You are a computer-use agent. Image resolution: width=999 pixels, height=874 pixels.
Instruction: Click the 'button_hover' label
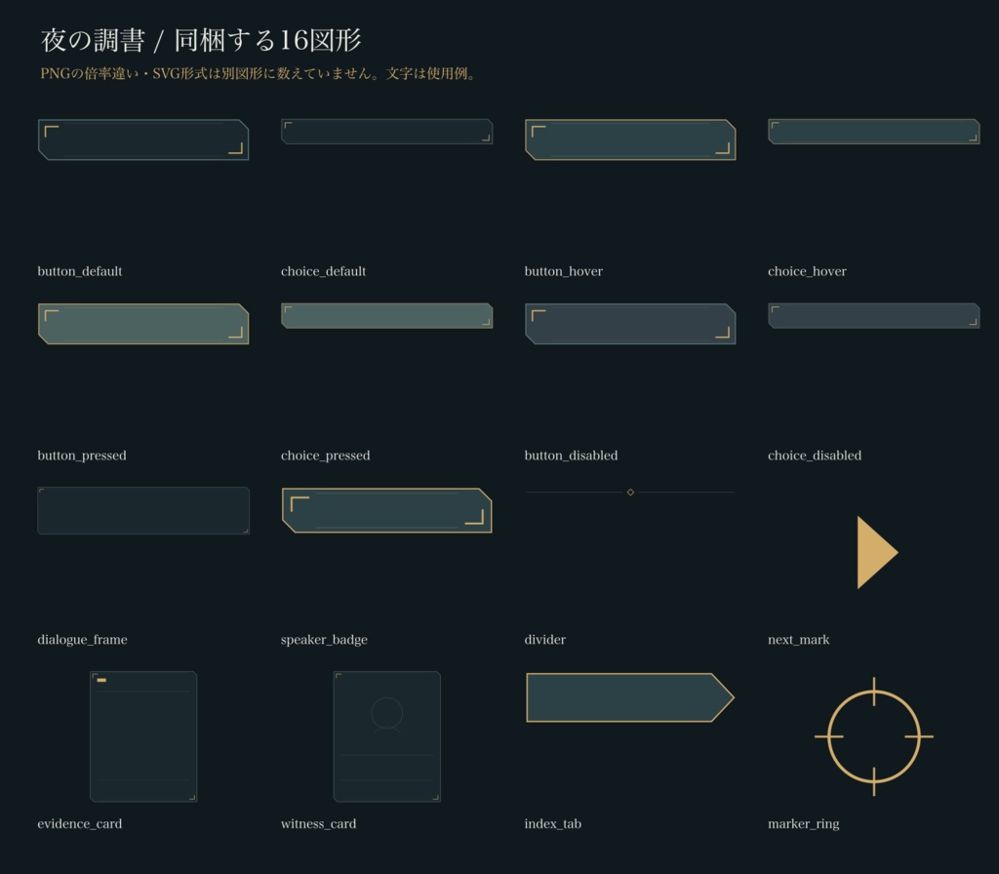pos(563,271)
